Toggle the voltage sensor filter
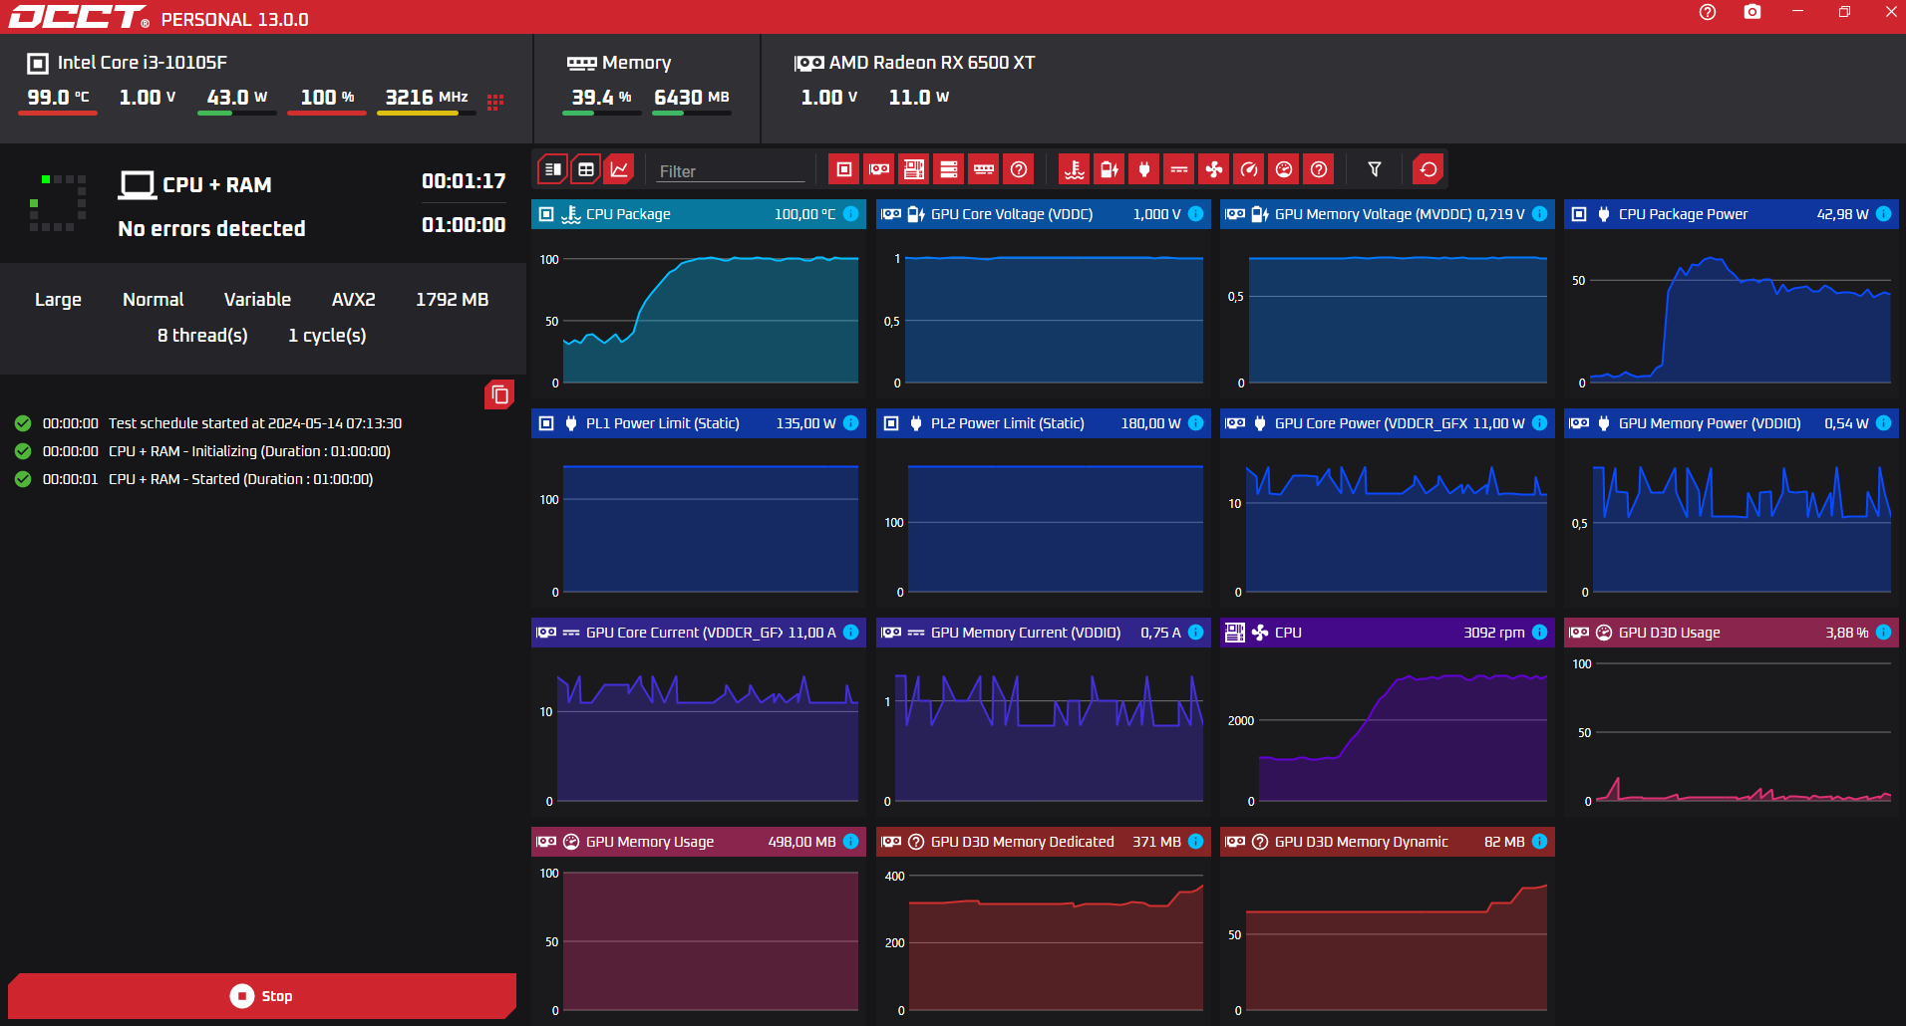The image size is (1906, 1026). tap(1110, 169)
